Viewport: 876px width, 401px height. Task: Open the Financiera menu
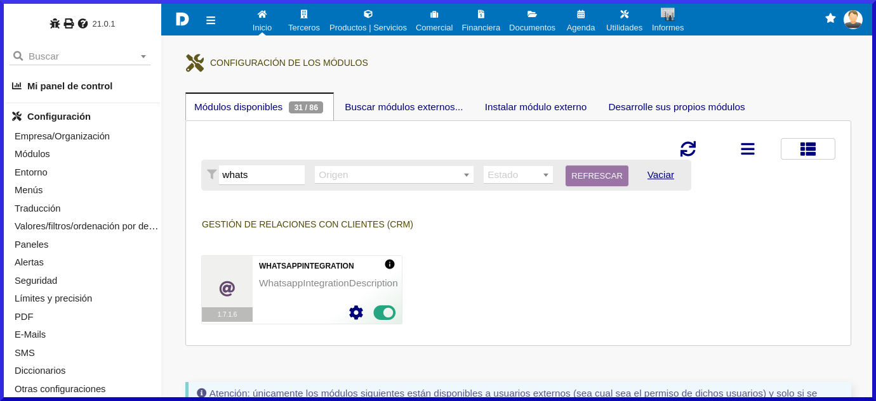[x=481, y=20]
